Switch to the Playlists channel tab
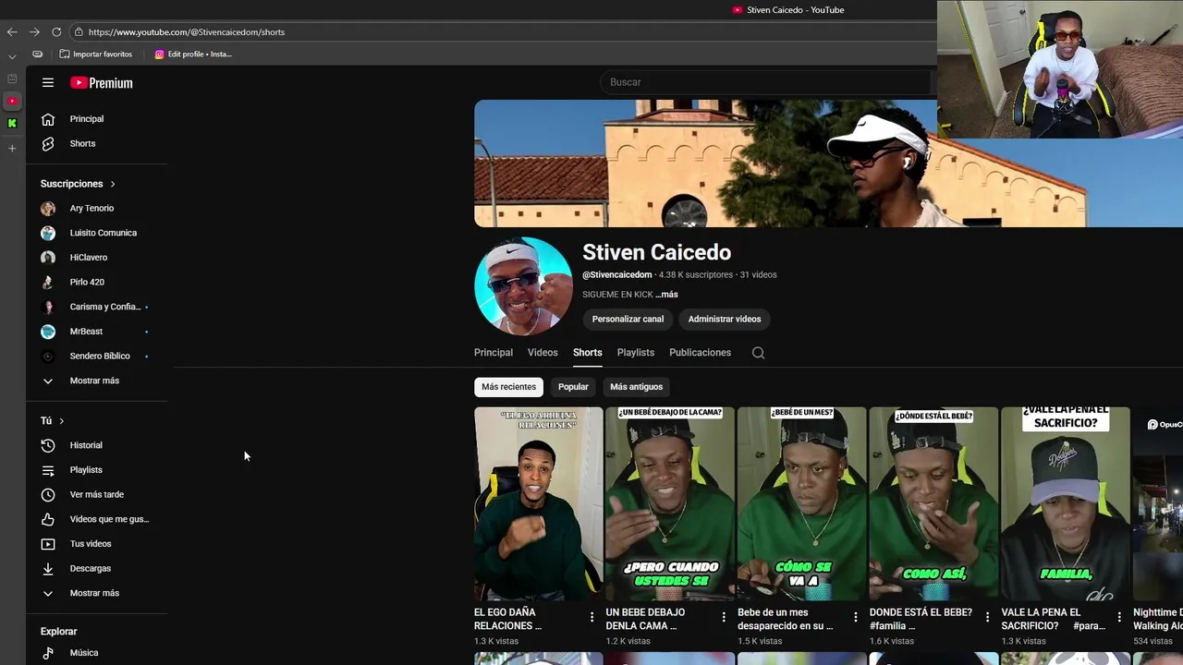 pyautogui.click(x=636, y=353)
